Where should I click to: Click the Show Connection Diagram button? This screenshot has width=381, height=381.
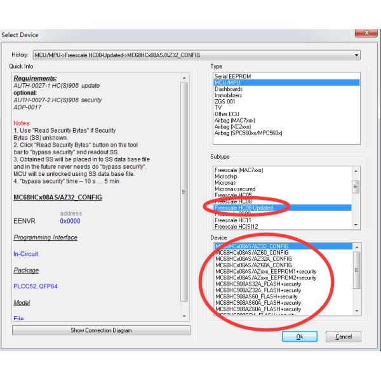click(101, 330)
